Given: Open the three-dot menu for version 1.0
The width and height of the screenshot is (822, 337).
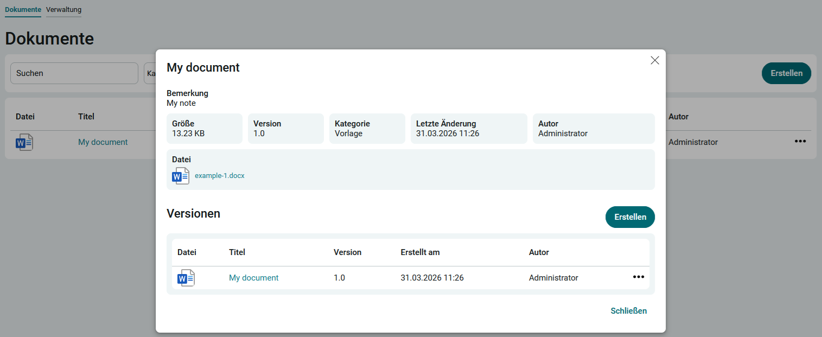Looking at the screenshot, I should pyautogui.click(x=638, y=277).
